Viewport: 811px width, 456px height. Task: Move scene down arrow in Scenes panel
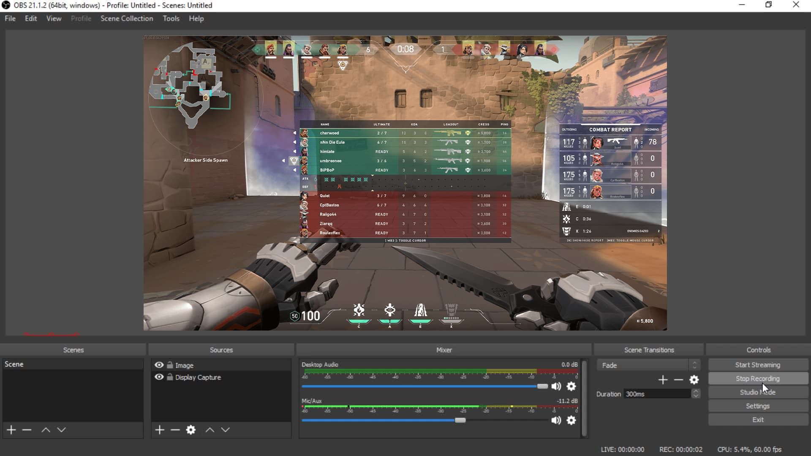click(61, 430)
